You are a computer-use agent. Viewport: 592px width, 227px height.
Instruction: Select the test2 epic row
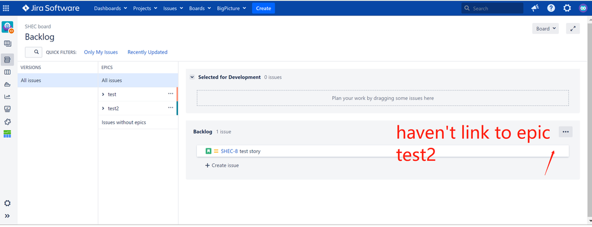coord(138,108)
